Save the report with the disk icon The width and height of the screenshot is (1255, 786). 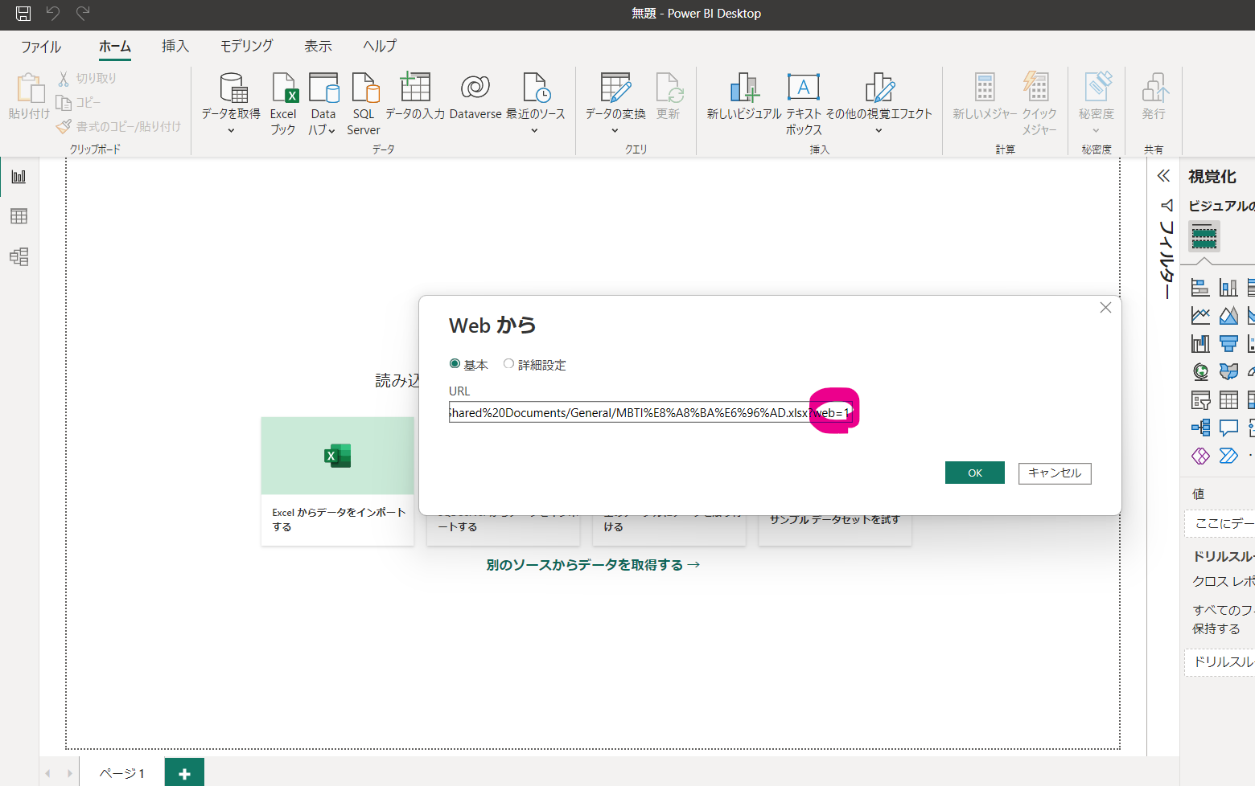pyautogui.click(x=23, y=13)
